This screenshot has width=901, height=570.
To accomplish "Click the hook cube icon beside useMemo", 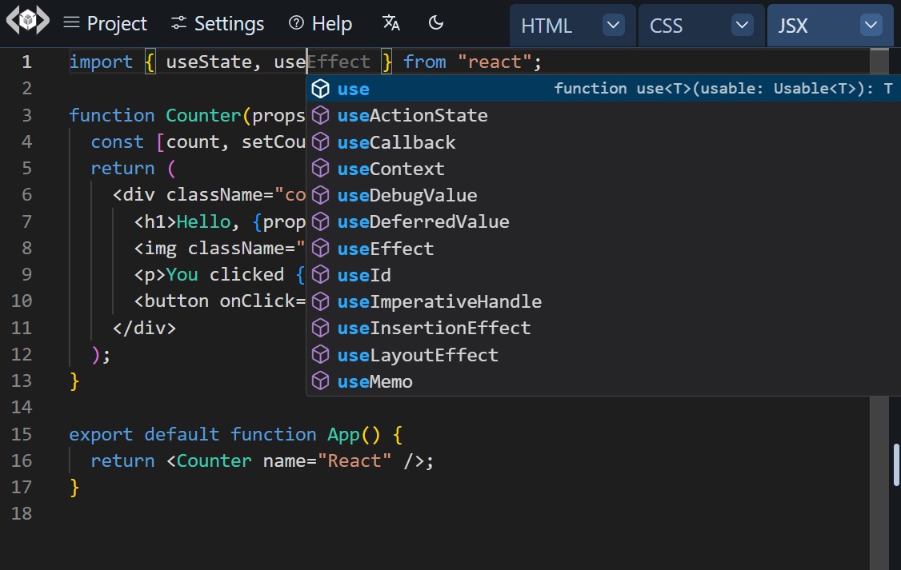I will point(321,381).
